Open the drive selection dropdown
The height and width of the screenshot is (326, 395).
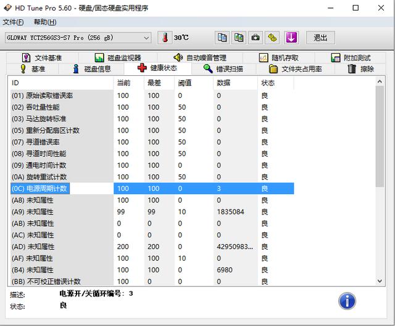(78, 38)
